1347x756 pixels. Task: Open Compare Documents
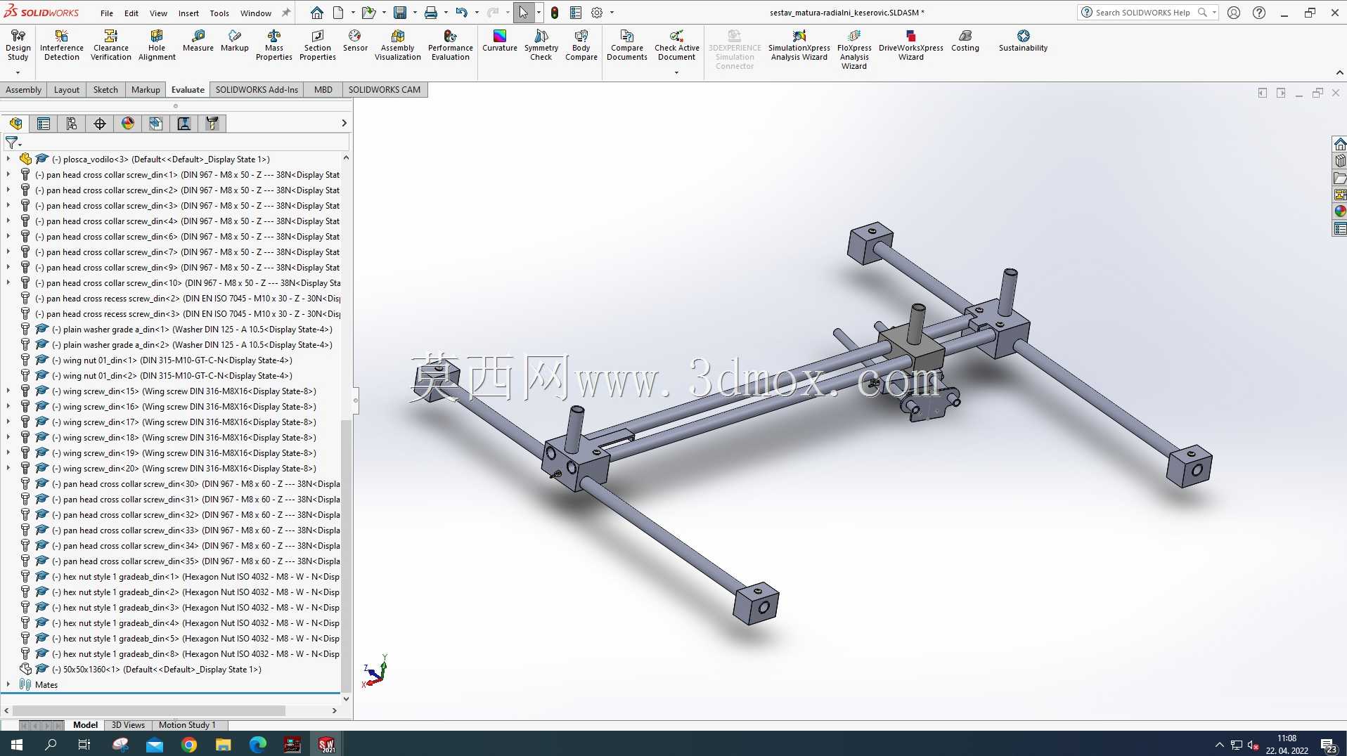click(x=627, y=46)
